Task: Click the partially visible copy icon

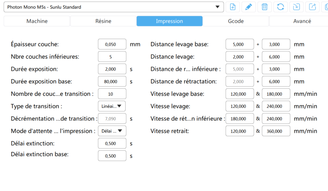Action: [x=325, y=7]
